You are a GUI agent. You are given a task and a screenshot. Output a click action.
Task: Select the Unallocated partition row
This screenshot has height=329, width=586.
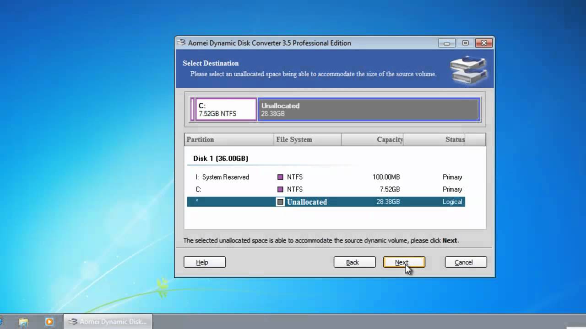[x=326, y=202]
